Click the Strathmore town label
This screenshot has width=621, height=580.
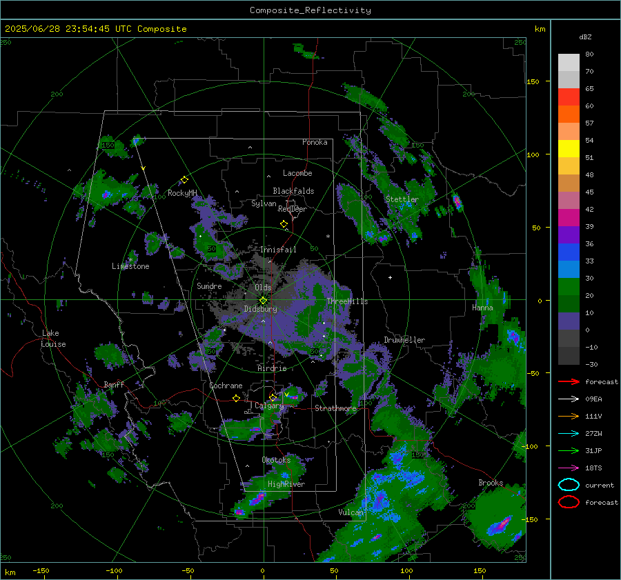pyautogui.click(x=335, y=408)
